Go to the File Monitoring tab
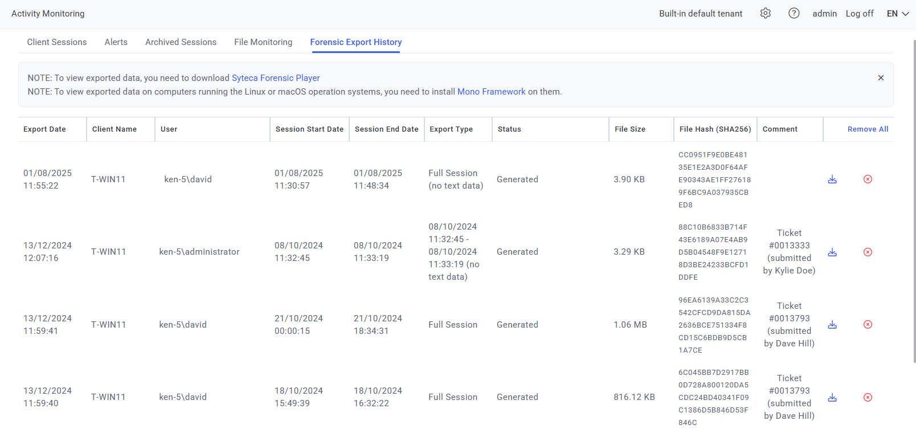The width and height of the screenshot is (916, 437). pyautogui.click(x=263, y=42)
